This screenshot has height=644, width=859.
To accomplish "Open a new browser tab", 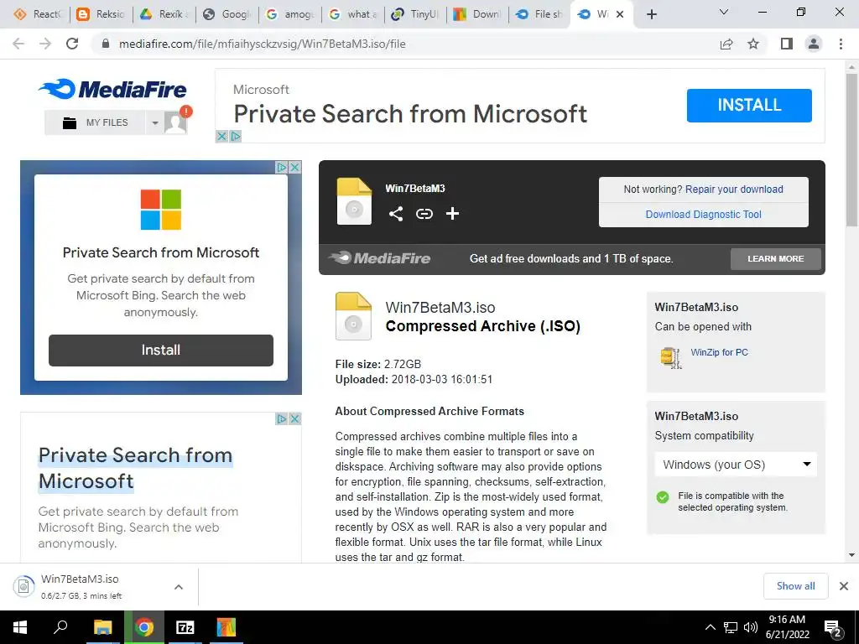I will click(651, 14).
